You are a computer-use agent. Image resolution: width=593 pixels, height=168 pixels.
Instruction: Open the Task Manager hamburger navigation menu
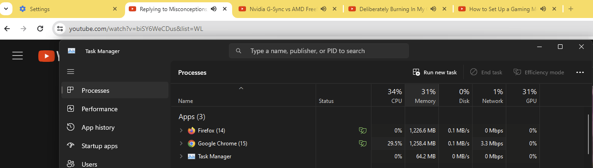tap(71, 72)
